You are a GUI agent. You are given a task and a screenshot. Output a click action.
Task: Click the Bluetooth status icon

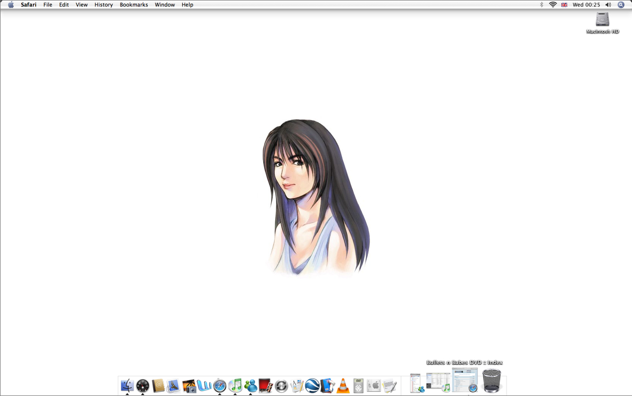click(541, 5)
